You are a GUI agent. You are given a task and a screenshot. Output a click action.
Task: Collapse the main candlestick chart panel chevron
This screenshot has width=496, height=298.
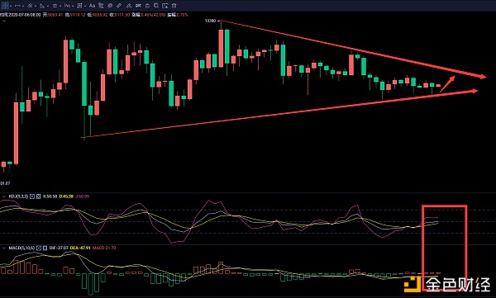pyautogui.click(x=4, y=21)
